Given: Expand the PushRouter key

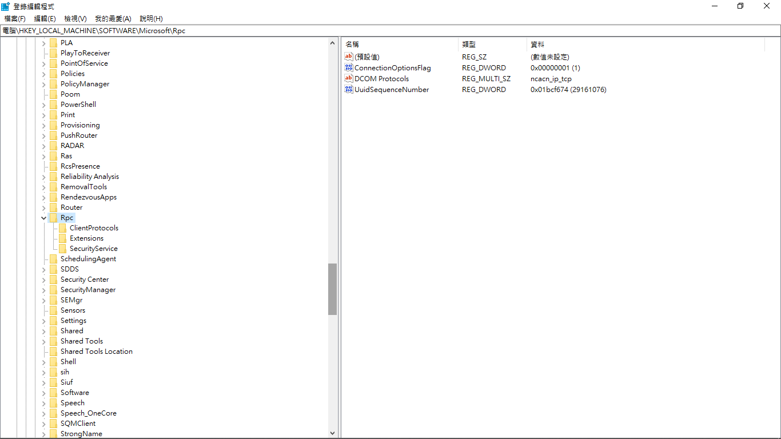Looking at the screenshot, I should tap(43, 135).
